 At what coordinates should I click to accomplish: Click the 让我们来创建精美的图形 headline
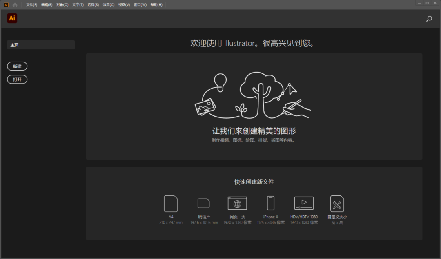254,131
